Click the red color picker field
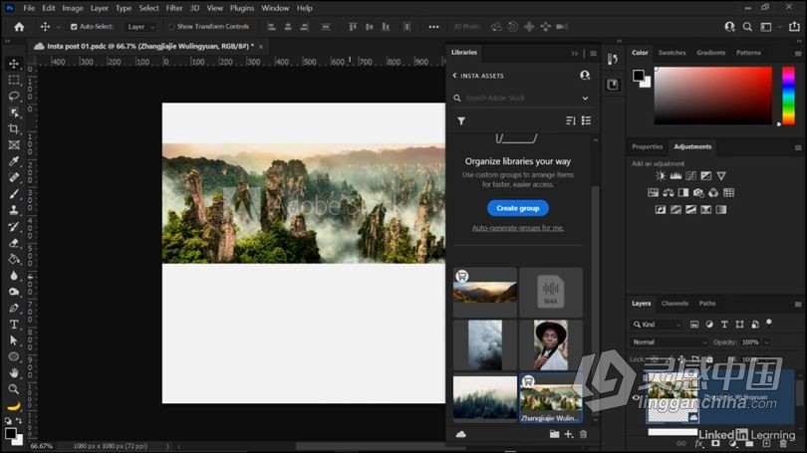 712,95
